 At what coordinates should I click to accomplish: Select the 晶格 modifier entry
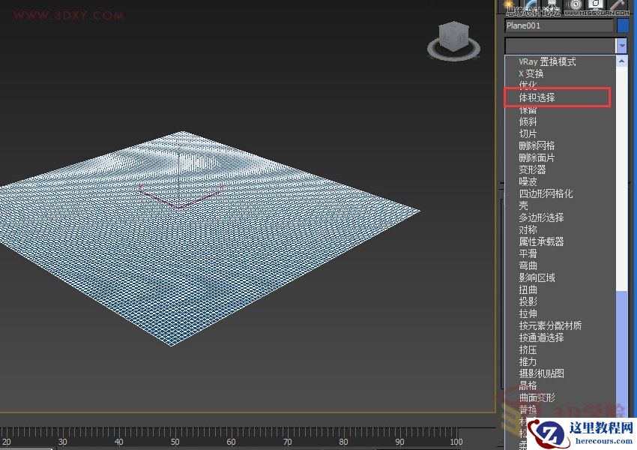(x=529, y=385)
